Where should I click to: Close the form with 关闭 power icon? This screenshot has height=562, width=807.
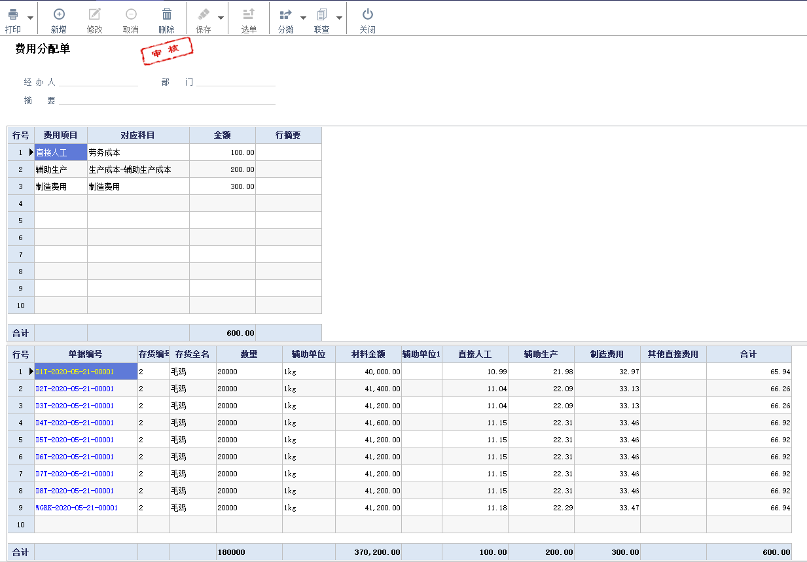(367, 14)
